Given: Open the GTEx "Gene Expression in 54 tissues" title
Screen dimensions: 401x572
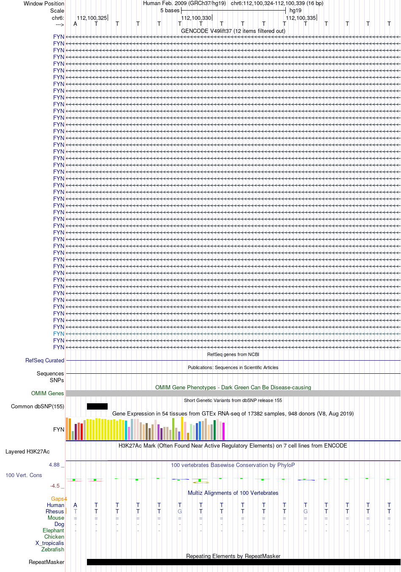Looking at the screenshot, I should click(x=233, y=413).
